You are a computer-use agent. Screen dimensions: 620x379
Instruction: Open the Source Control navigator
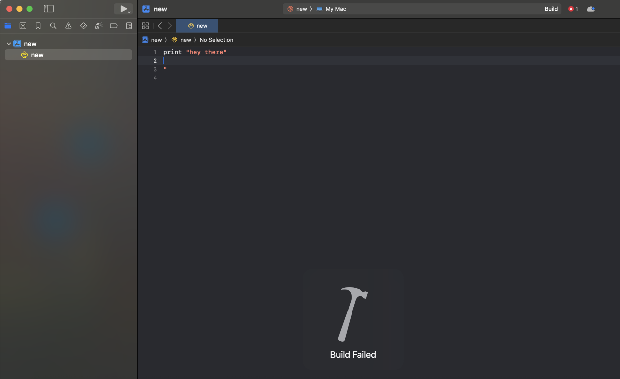[x=23, y=26]
